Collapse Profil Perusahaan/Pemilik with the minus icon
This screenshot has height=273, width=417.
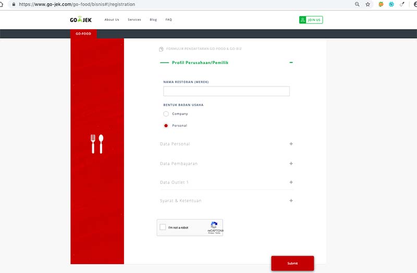tap(291, 63)
